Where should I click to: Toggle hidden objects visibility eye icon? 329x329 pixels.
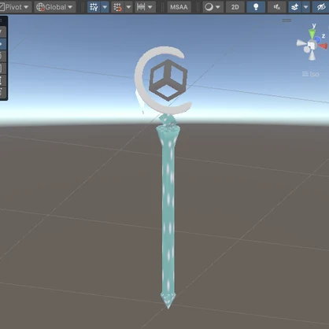click(321, 7)
